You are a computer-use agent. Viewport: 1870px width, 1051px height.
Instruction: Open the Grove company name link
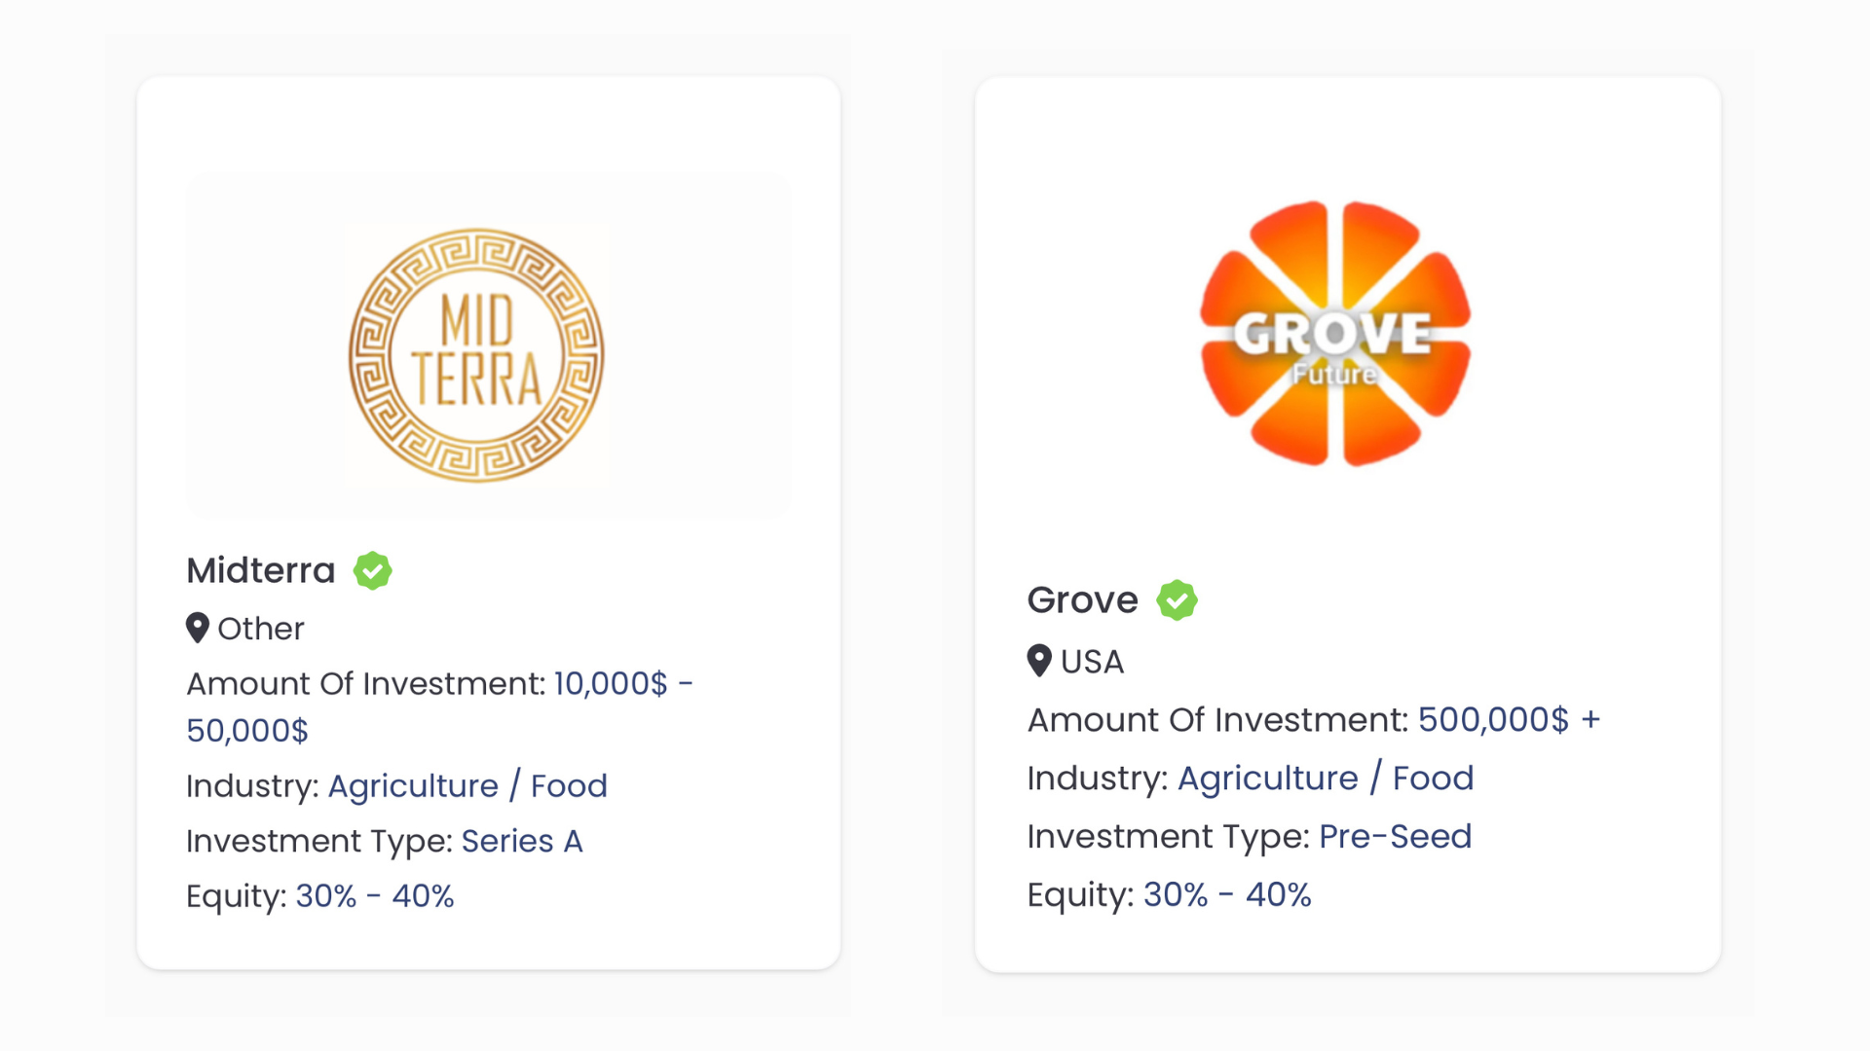1082,600
